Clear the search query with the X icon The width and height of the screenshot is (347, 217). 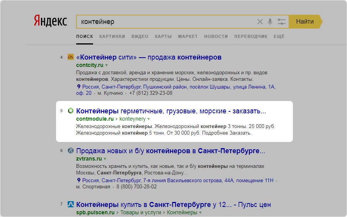click(260, 22)
